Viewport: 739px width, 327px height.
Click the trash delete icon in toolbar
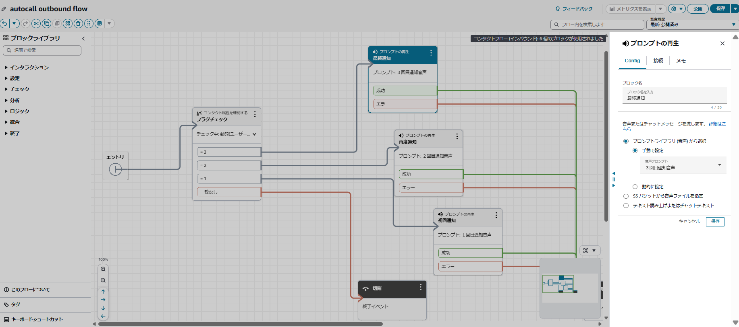tap(78, 23)
